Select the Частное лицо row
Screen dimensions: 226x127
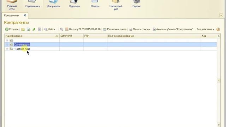(x=111, y=49)
